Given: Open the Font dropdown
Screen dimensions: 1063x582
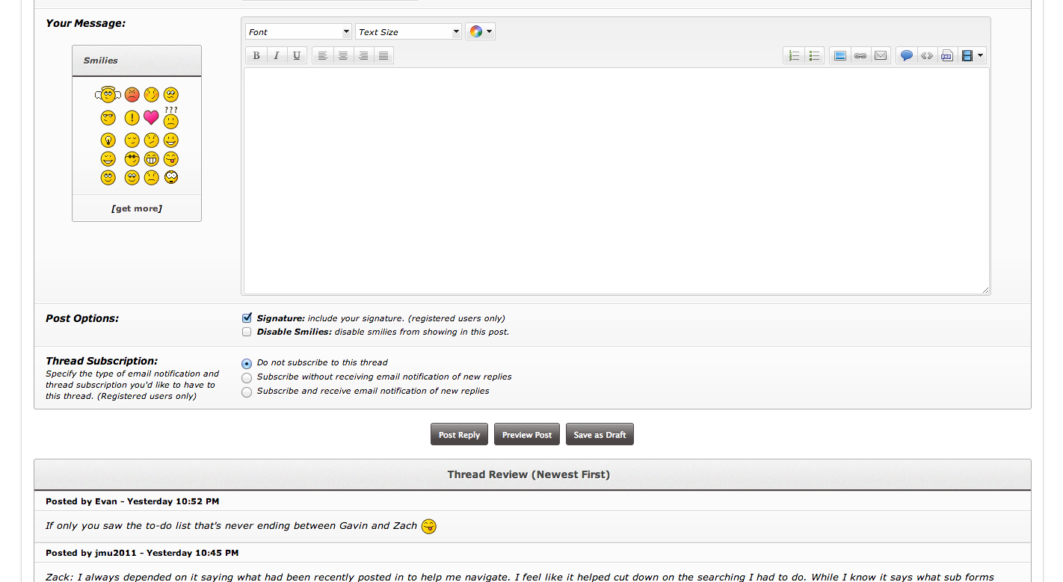Looking at the screenshot, I should point(298,32).
